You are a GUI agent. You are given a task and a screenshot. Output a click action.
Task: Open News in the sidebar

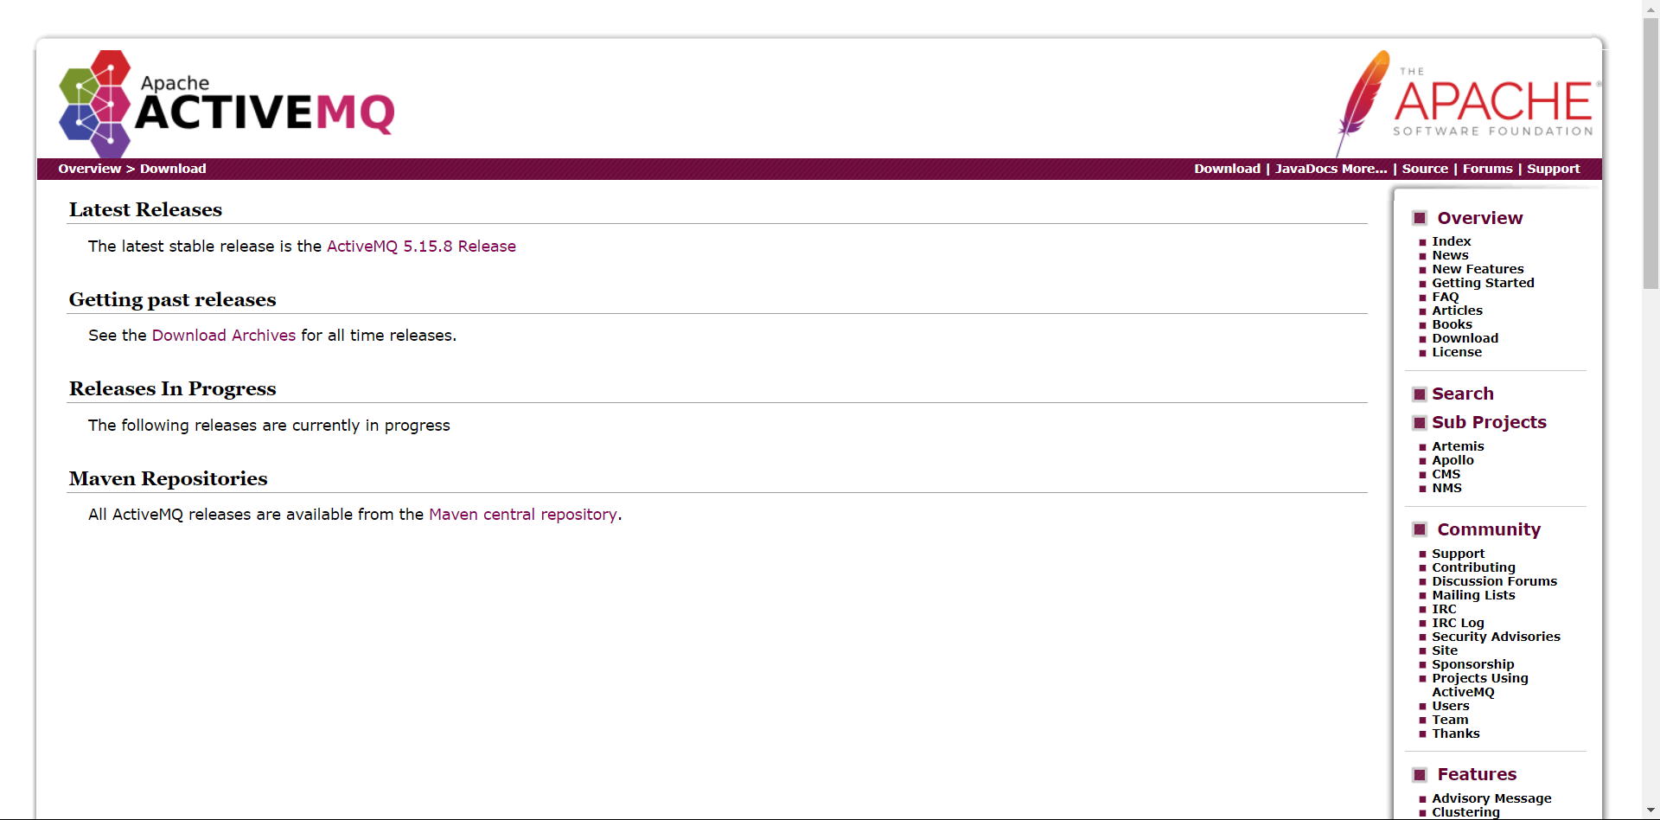click(x=1450, y=255)
